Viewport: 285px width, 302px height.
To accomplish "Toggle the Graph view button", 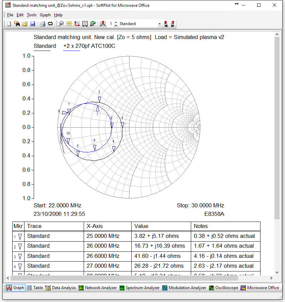I will [x=15, y=288].
